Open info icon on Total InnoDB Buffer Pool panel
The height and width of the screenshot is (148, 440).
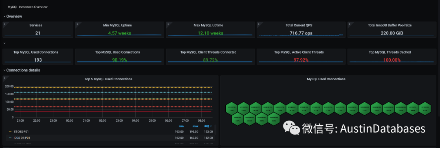tap(350, 24)
